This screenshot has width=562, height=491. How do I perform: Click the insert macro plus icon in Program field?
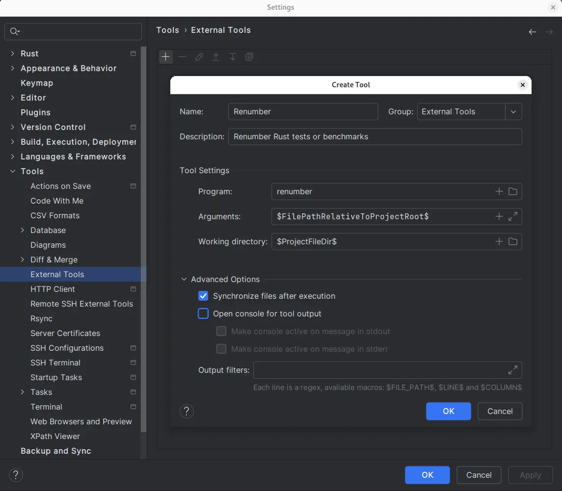[x=499, y=191]
